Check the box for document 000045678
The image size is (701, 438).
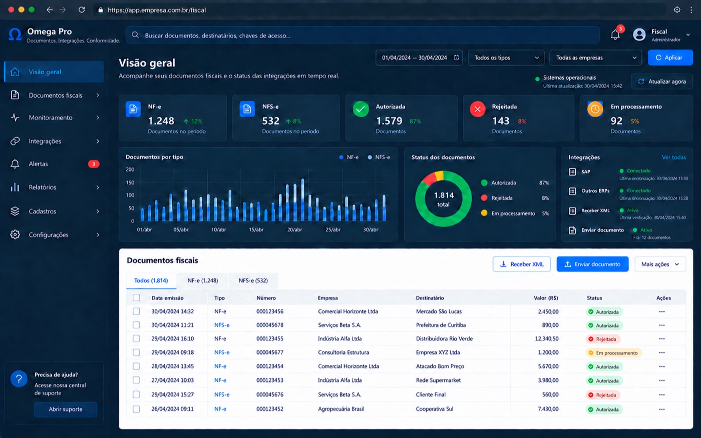click(x=136, y=325)
